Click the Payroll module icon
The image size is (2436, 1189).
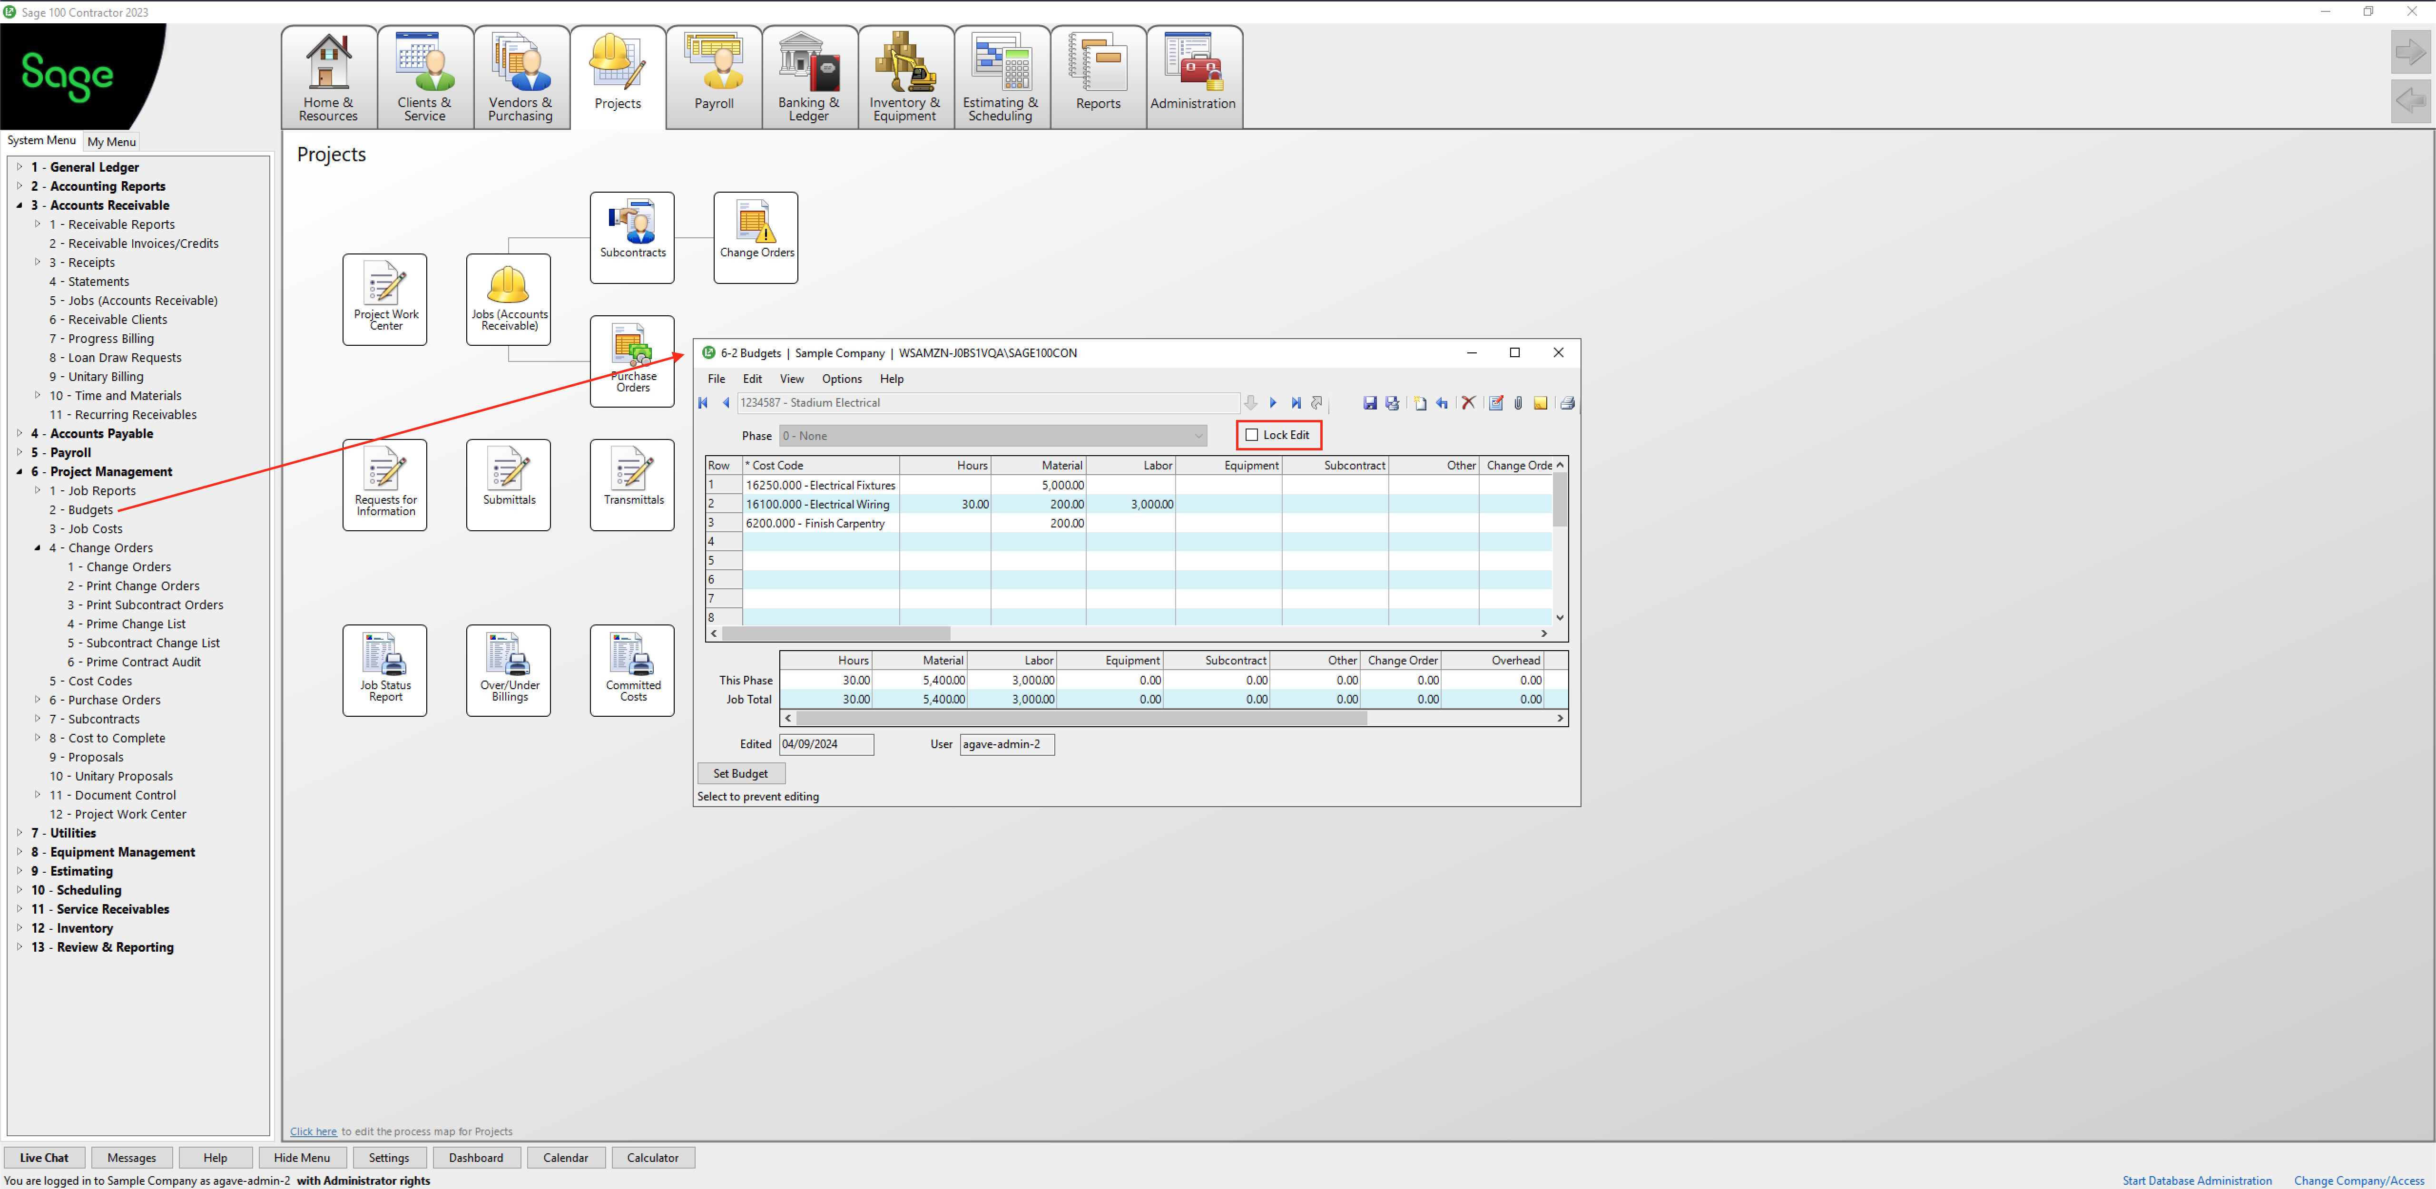714,76
